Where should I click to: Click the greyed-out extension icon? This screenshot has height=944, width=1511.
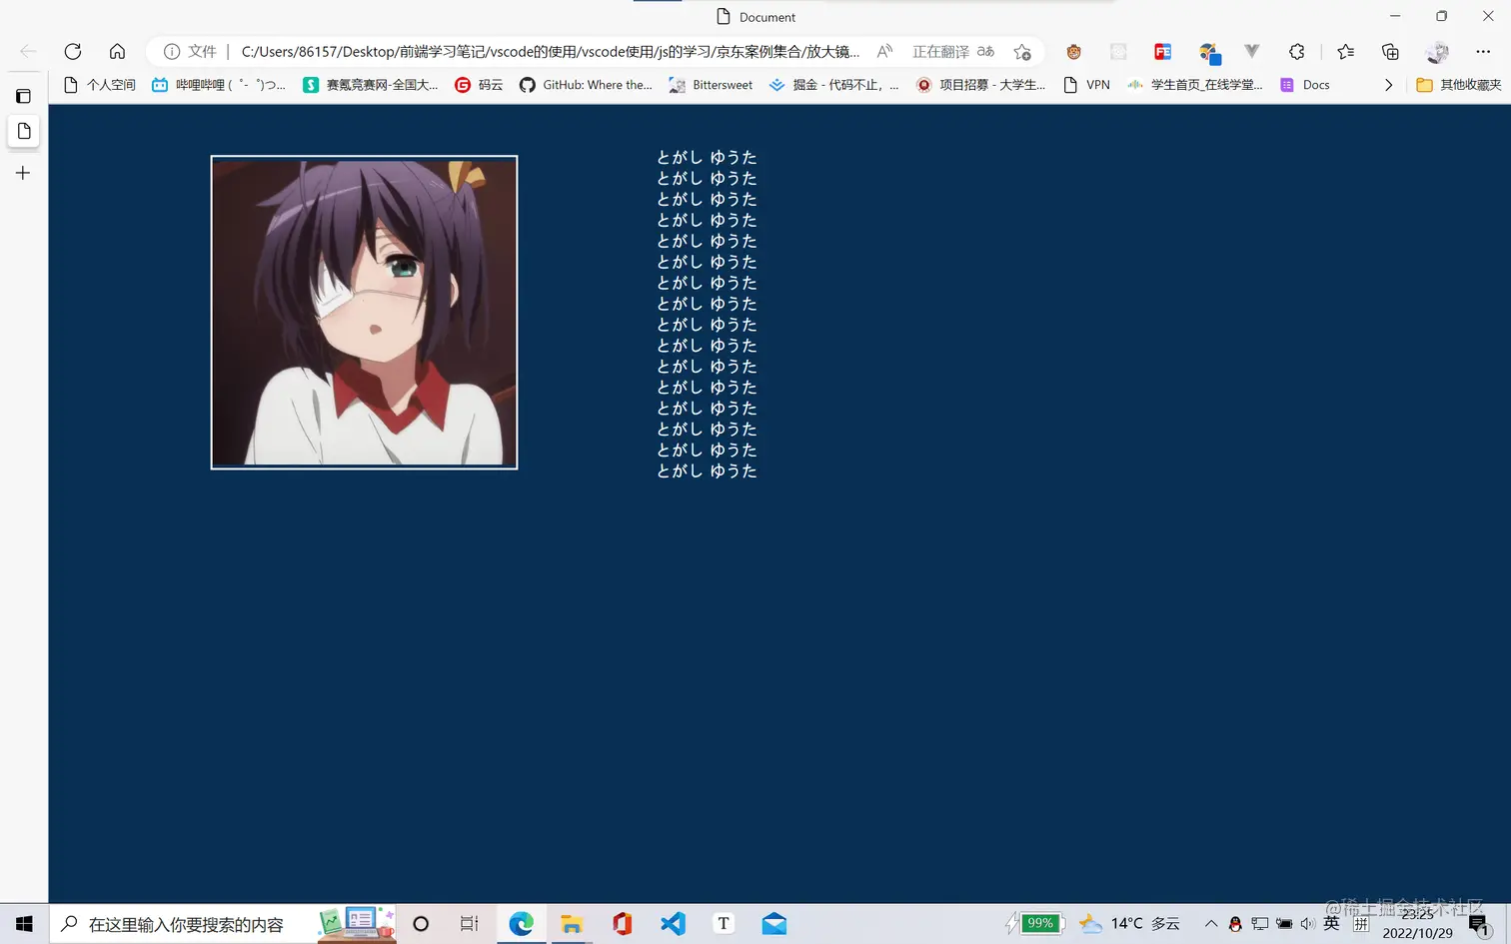point(1118,51)
